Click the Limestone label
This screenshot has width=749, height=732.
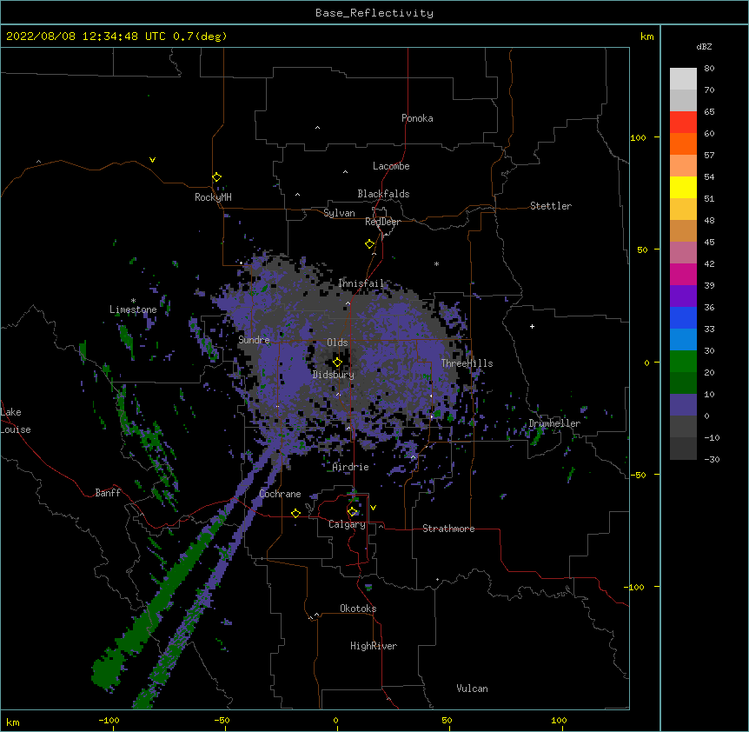coord(133,309)
